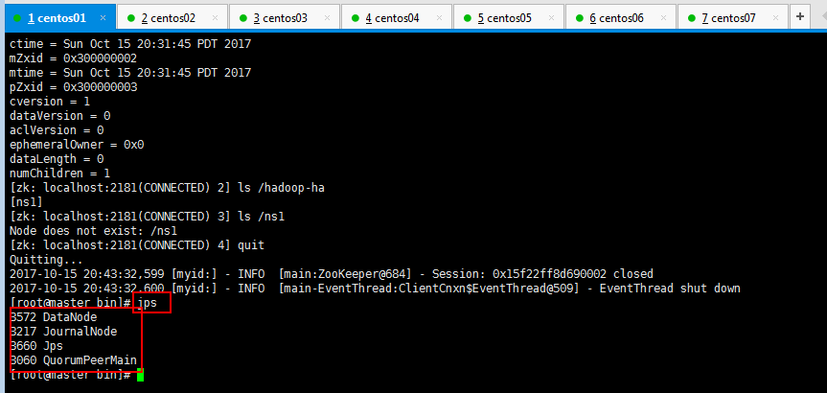Close the centos06 session tab
Image resolution: width=827 pixels, height=393 pixels.
[x=662, y=18]
